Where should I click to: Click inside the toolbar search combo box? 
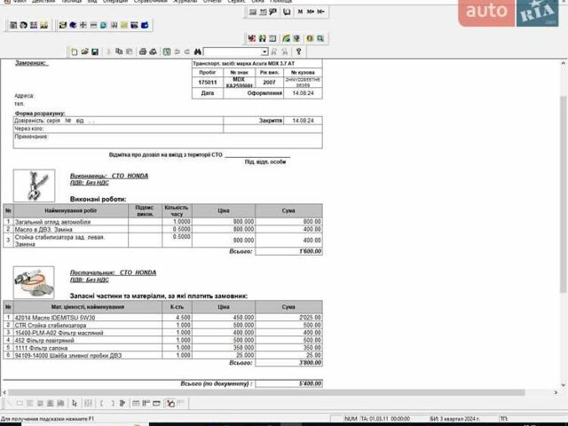point(233,52)
